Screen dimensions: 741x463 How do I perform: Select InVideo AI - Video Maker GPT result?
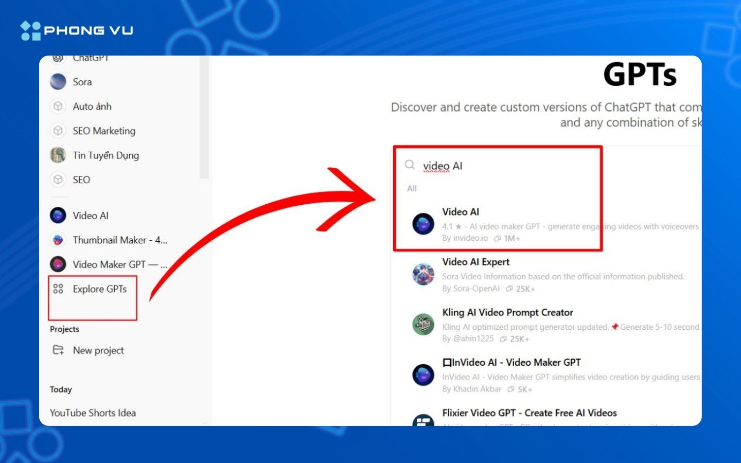pyautogui.click(x=511, y=363)
